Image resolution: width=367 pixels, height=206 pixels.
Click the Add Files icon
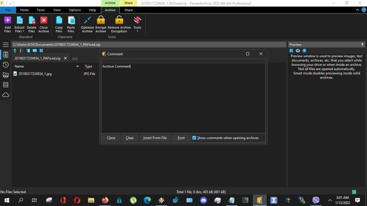(x=8, y=20)
